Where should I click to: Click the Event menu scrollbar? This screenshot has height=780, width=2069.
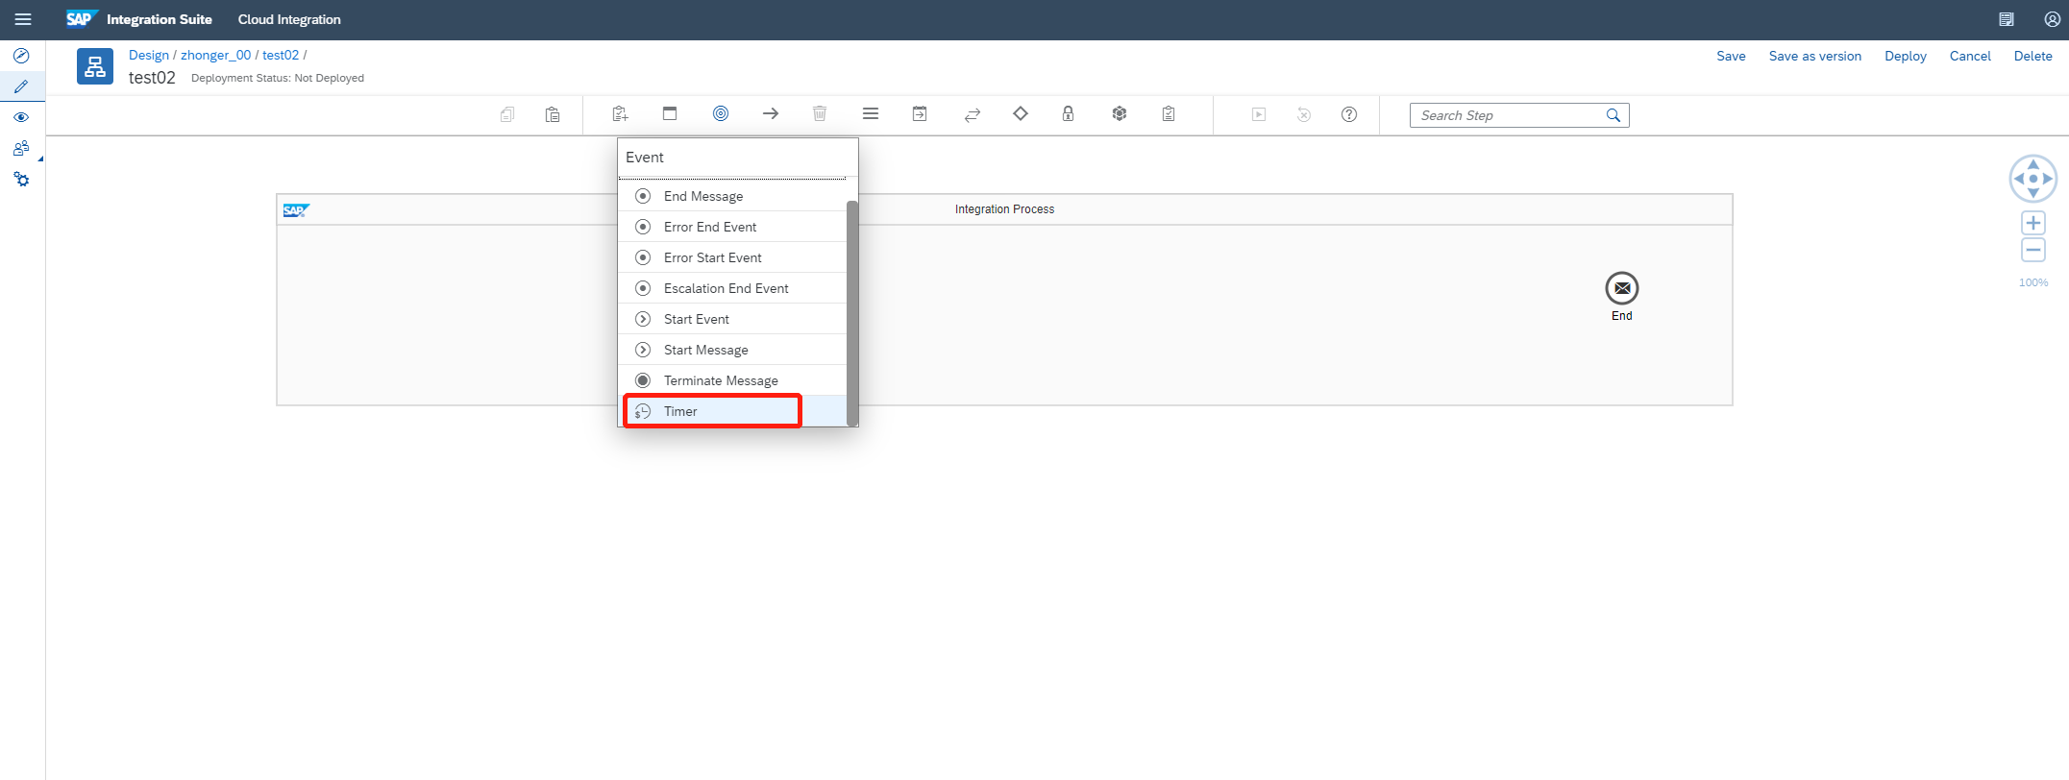tap(852, 312)
